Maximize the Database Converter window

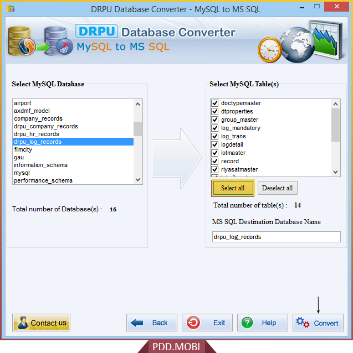[x=317, y=7]
